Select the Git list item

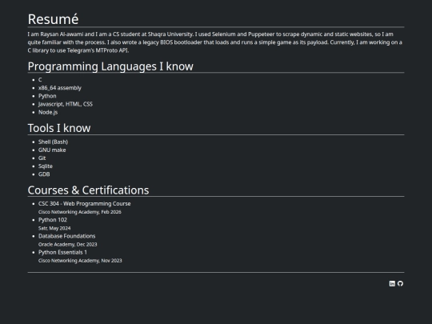click(x=42, y=158)
